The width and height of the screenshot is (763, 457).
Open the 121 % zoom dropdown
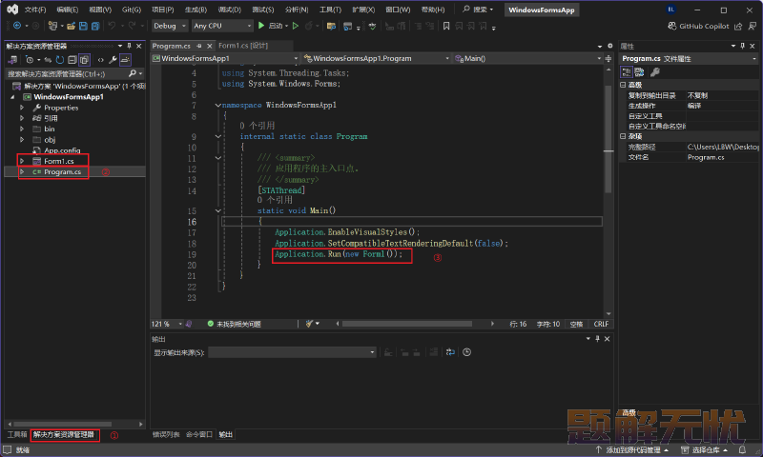166,324
